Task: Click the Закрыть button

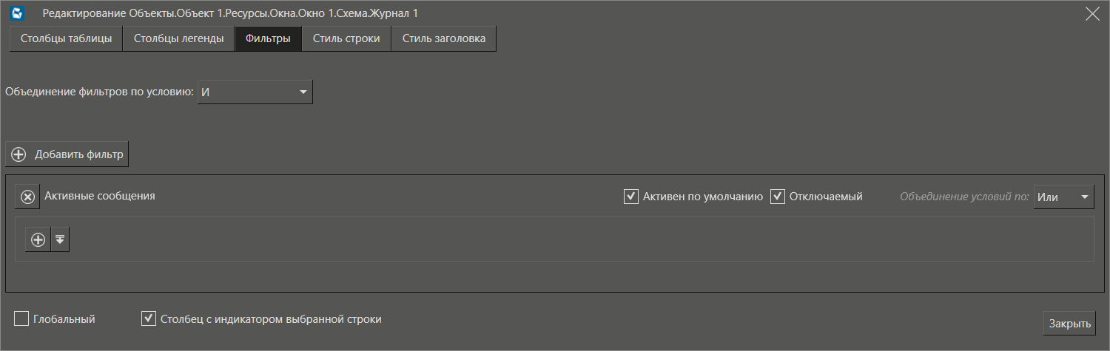Action: coord(1069,324)
